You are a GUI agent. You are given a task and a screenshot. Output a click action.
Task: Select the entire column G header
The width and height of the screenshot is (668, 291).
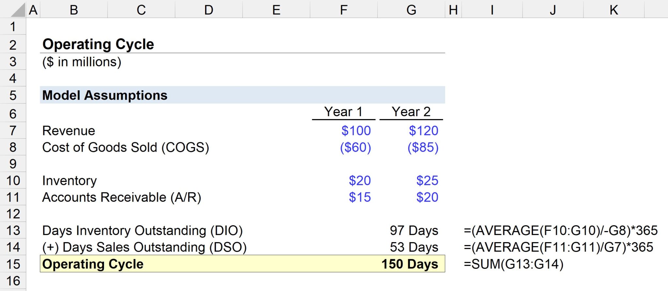click(x=412, y=10)
